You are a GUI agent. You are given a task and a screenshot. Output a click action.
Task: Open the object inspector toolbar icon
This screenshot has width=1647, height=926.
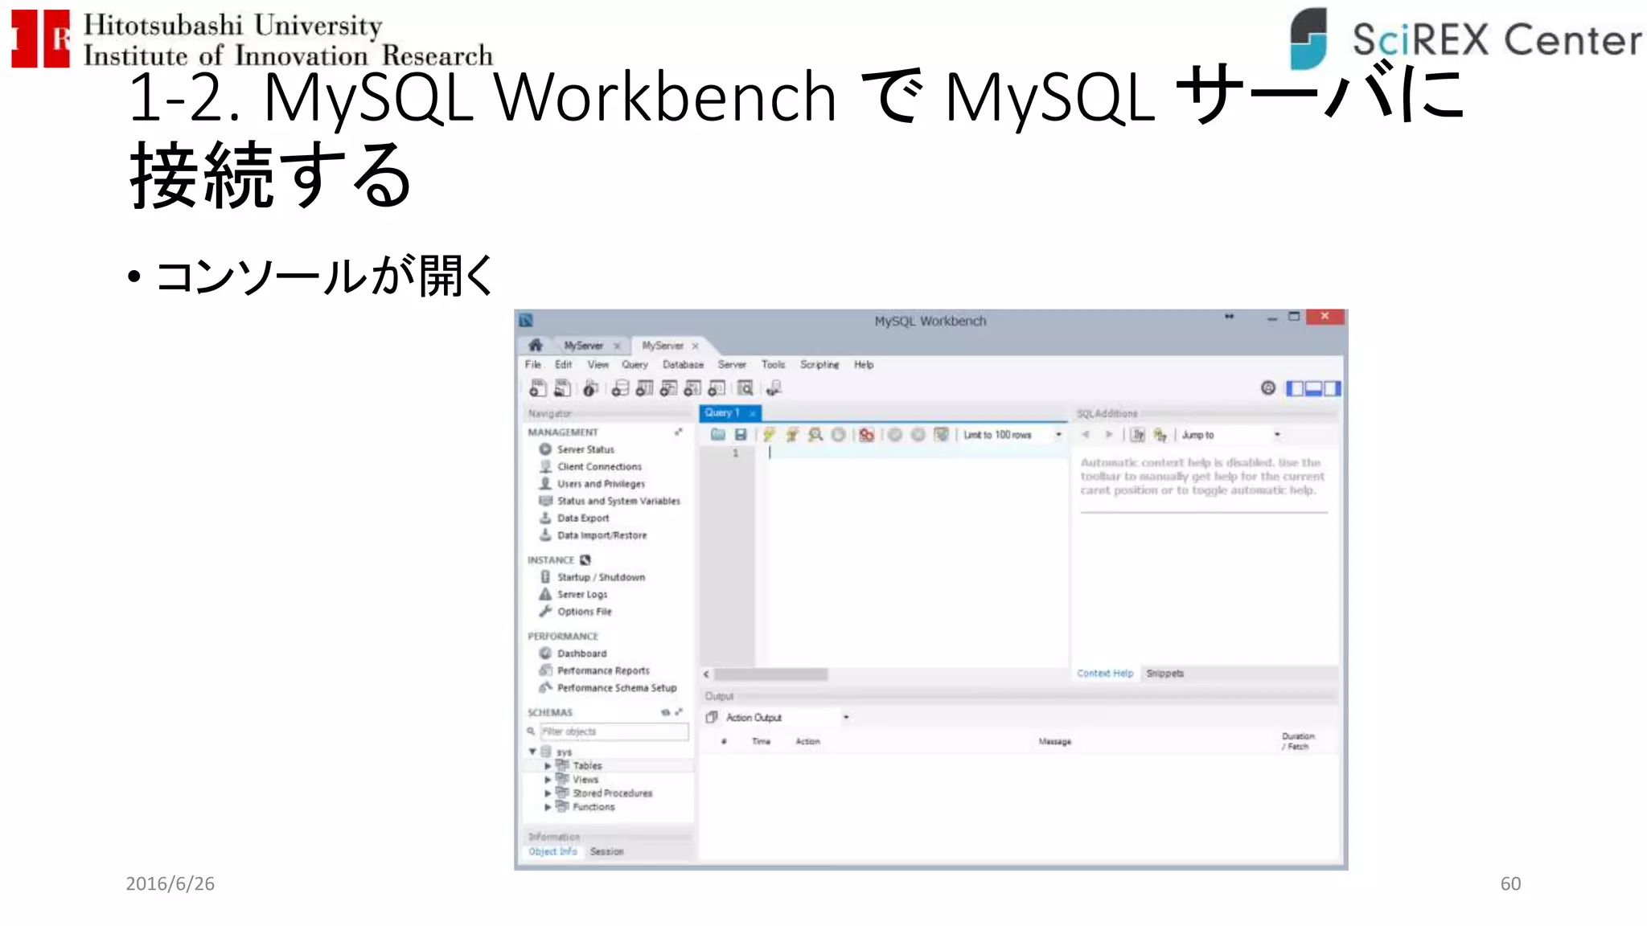590,388
